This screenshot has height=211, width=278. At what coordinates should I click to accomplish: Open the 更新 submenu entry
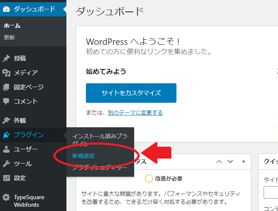pyautogui.click(x=9, y=37)
